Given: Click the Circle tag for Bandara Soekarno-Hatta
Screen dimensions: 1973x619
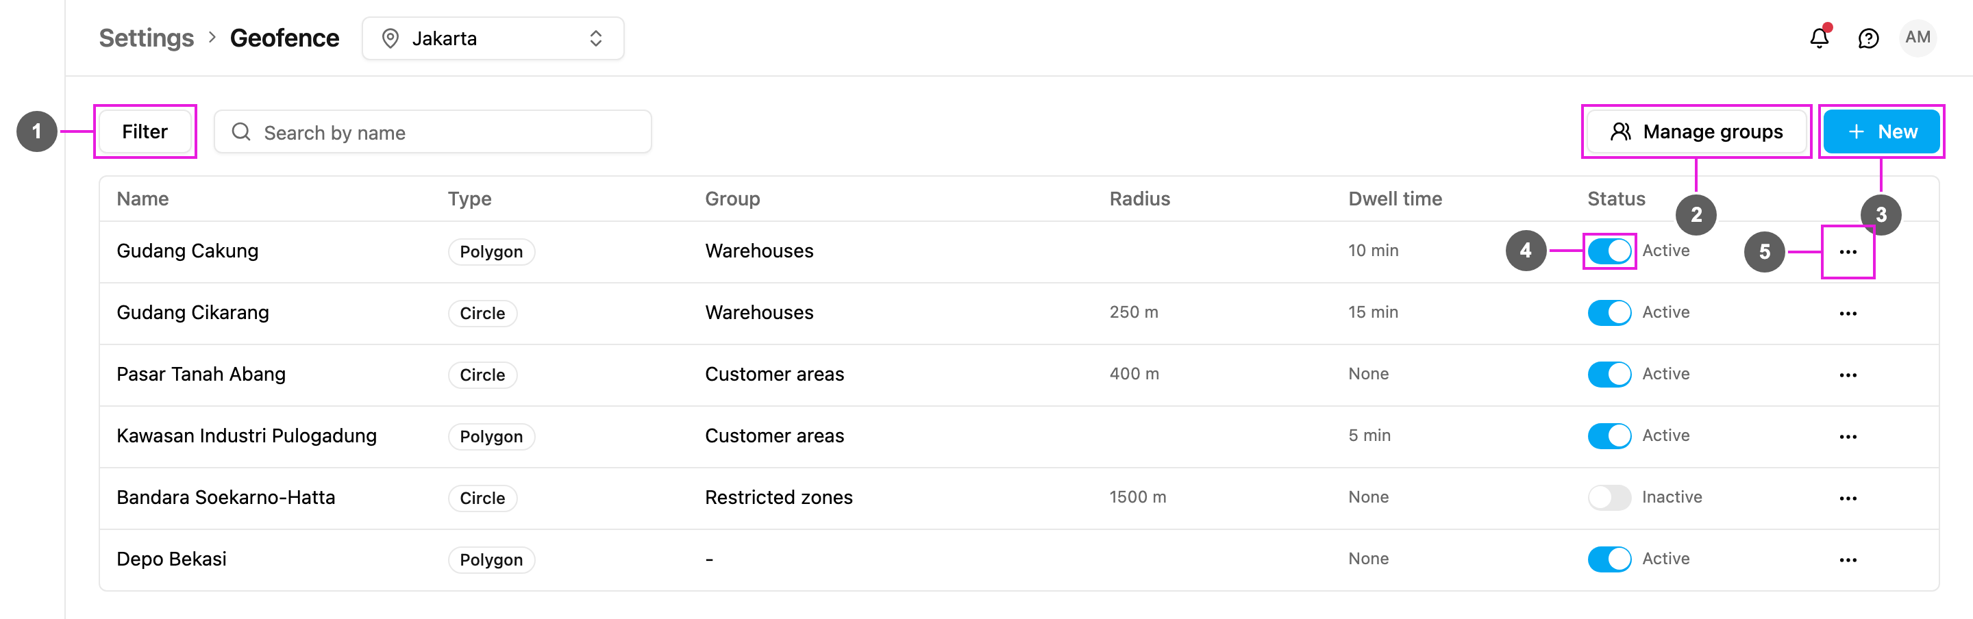Looking at the screenshot, I should pos(482,498).
